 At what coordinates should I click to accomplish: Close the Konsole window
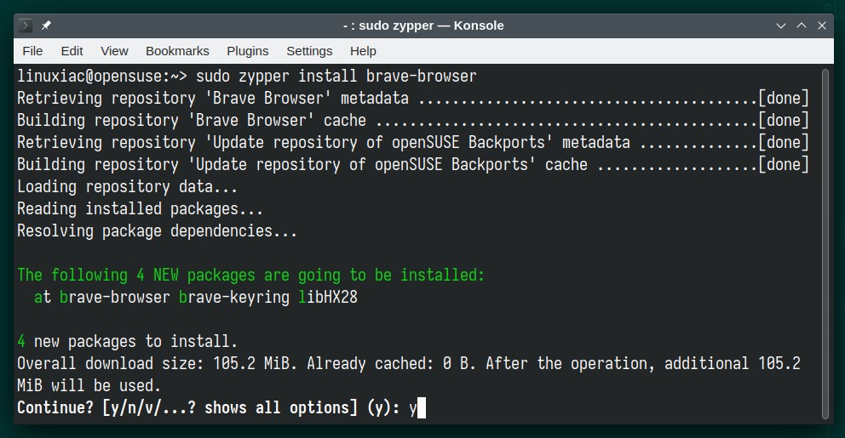pos(822,26)
